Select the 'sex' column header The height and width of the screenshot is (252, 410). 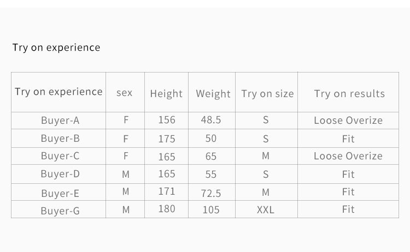tap(125, 93)
